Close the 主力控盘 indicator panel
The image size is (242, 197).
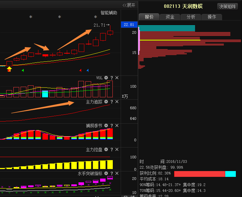(117, 150)
